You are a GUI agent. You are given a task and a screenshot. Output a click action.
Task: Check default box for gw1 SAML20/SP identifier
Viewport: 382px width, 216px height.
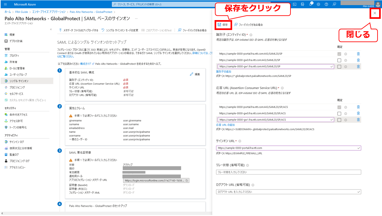pos(339,66)
